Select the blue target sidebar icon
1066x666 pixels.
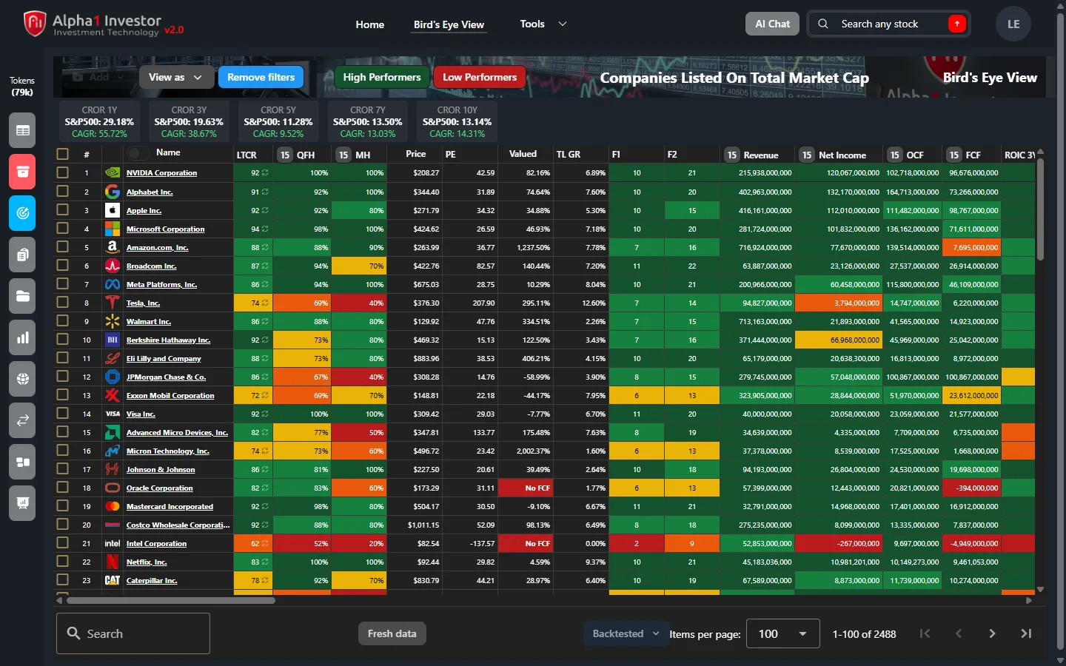[22, 213]
